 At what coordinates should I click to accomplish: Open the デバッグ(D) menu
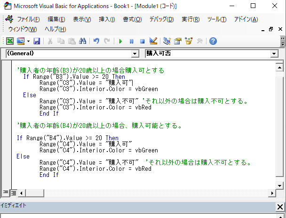[x=162, y=19]
